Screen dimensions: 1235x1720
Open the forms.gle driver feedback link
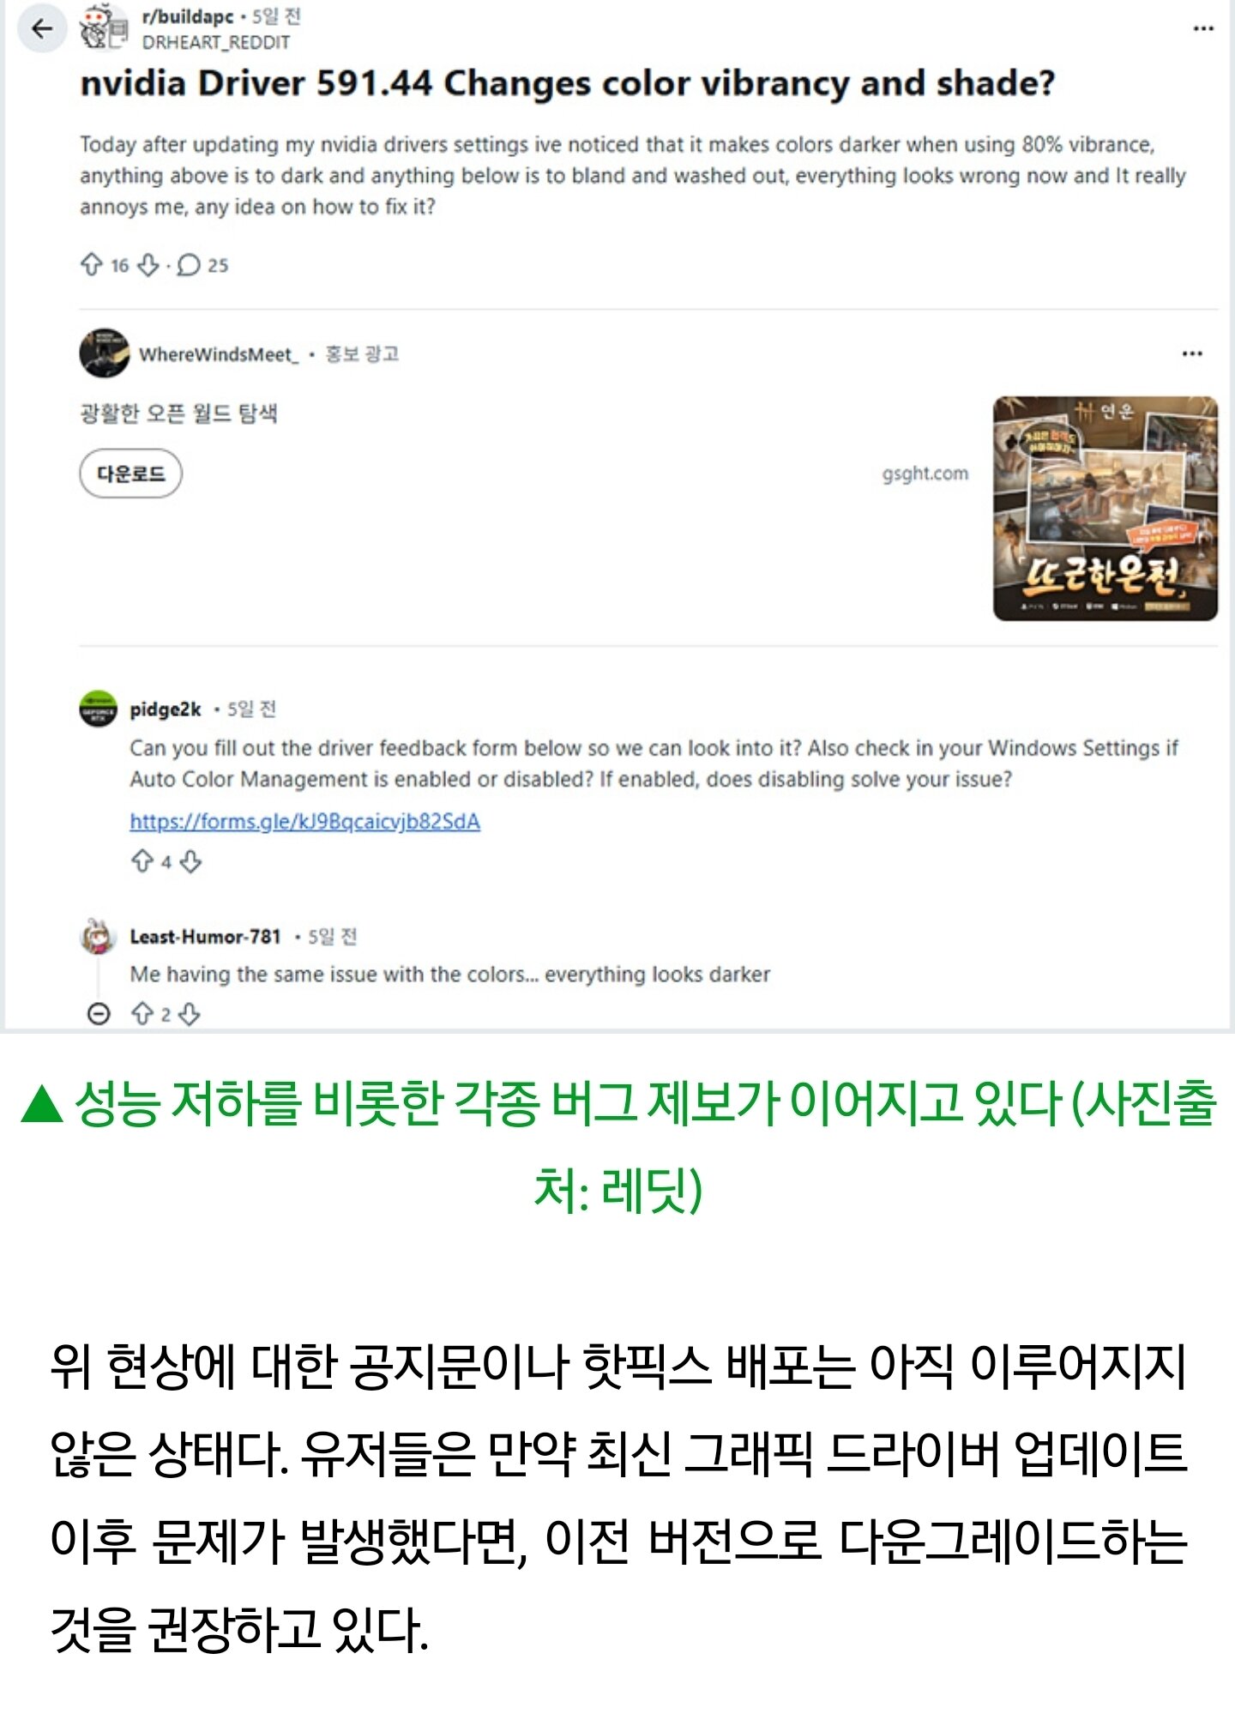tap(304, 821)
